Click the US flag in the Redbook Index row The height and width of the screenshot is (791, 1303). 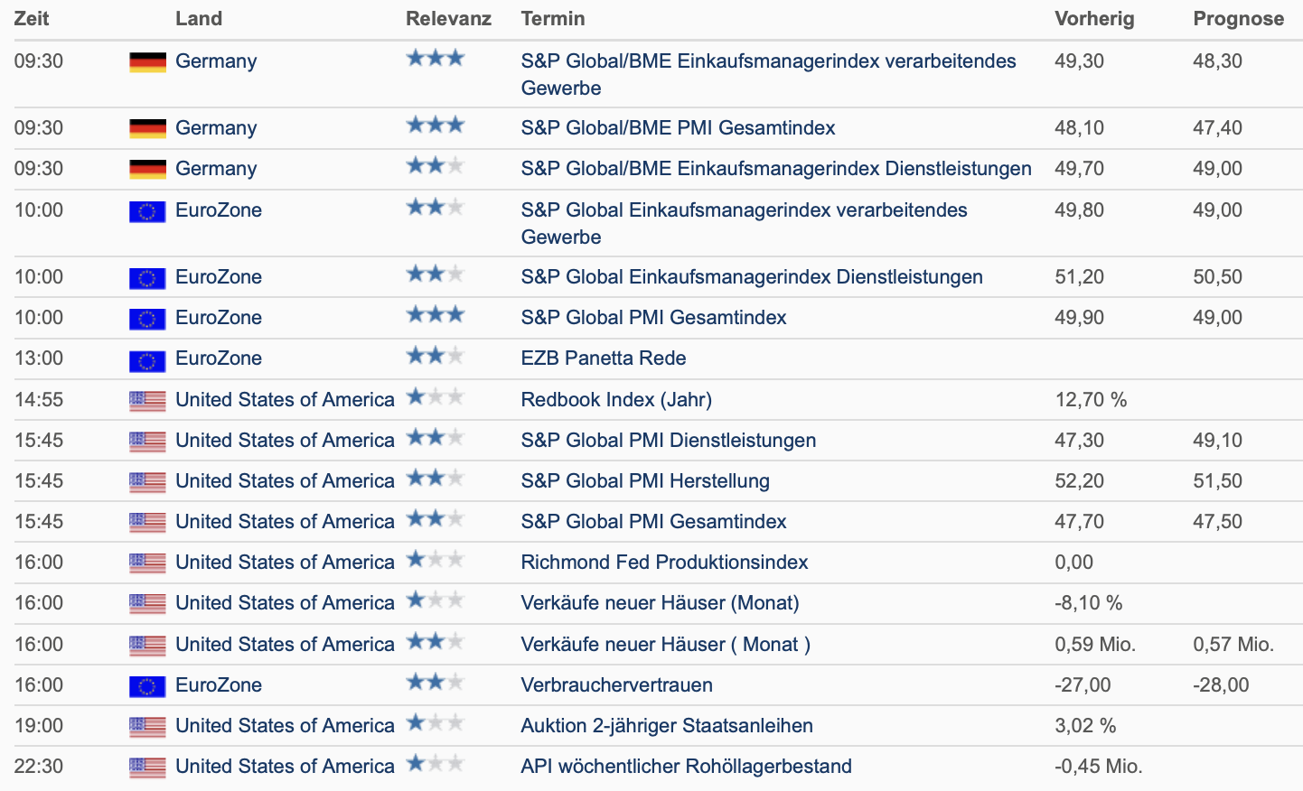coord(147,400)
